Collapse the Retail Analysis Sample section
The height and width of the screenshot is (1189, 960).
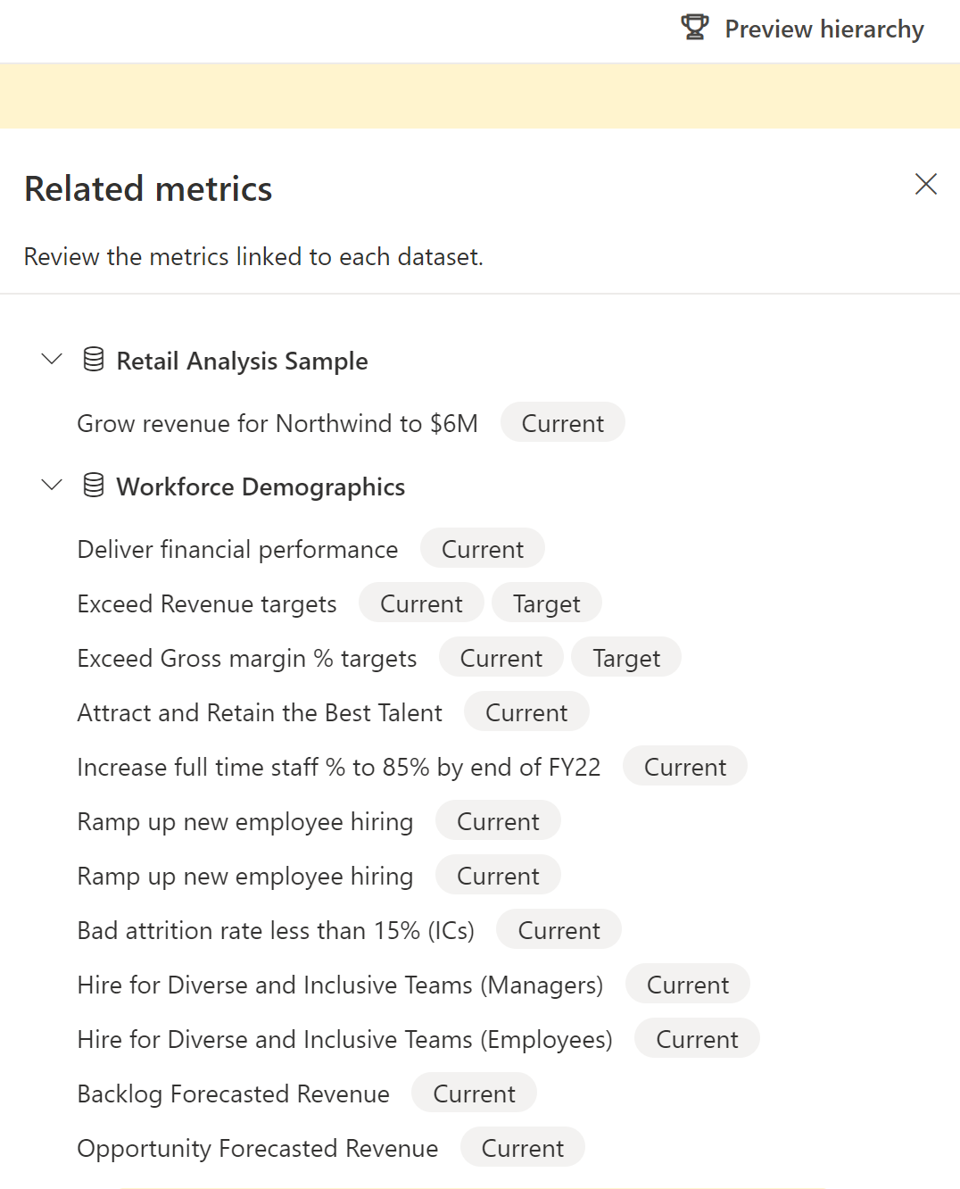click(52, 360)
